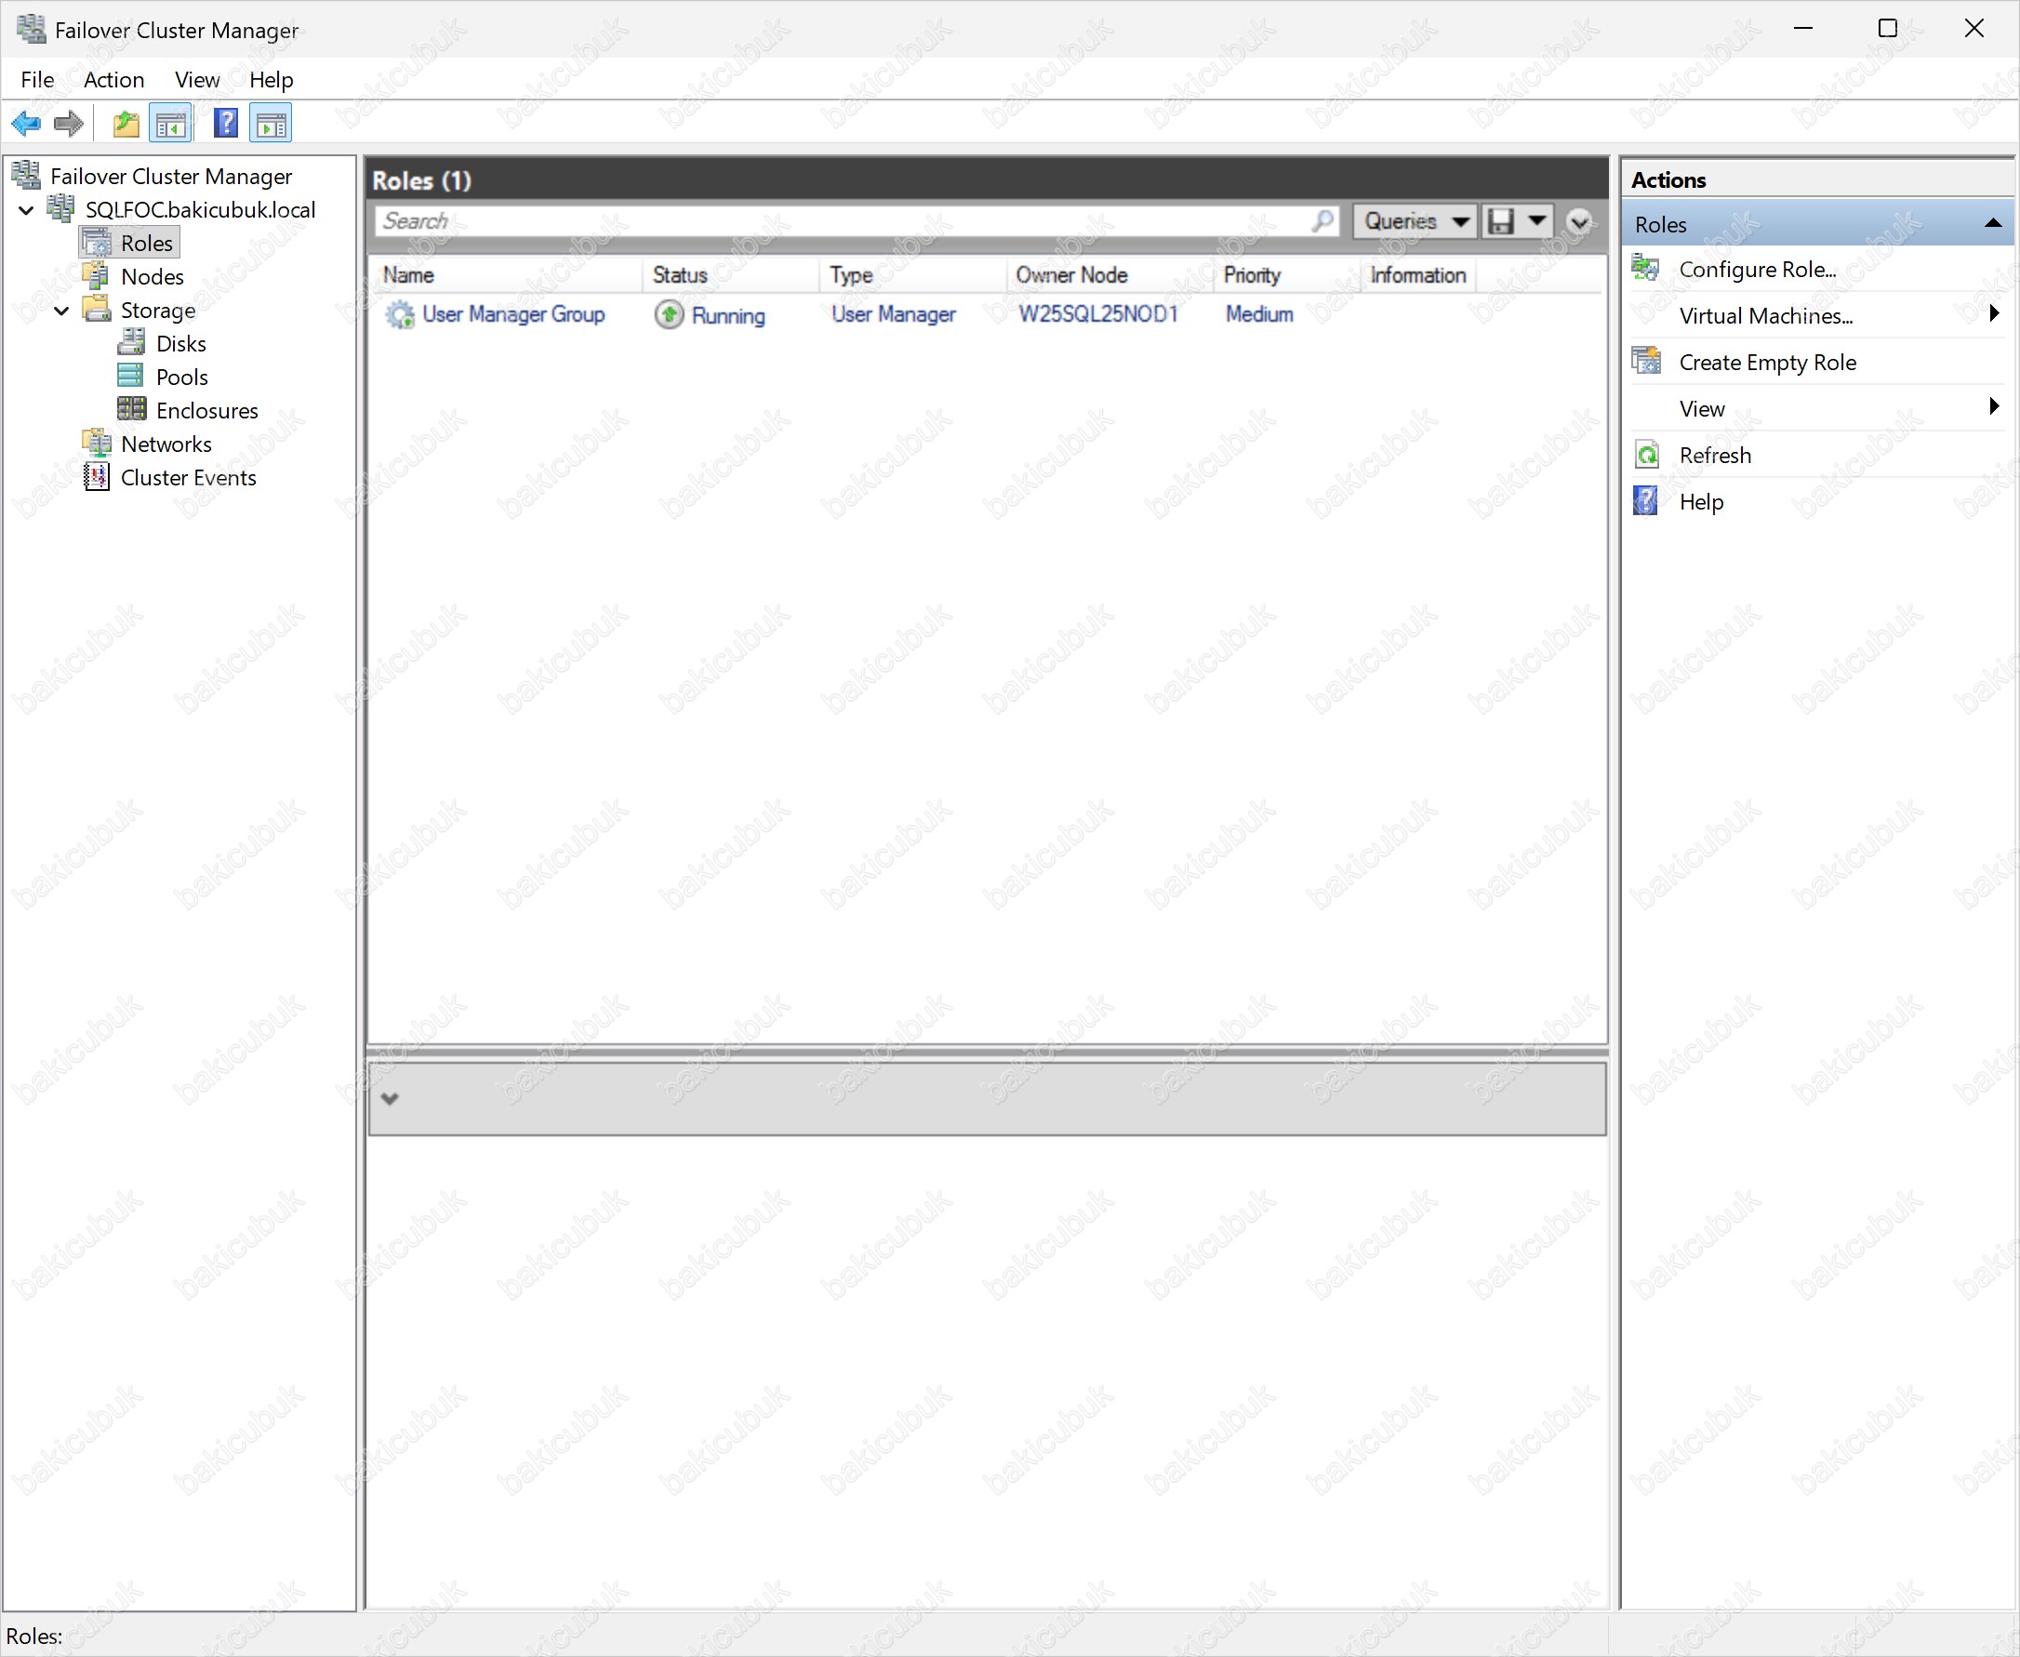Open the Nodes tree item

pos(152,277)
